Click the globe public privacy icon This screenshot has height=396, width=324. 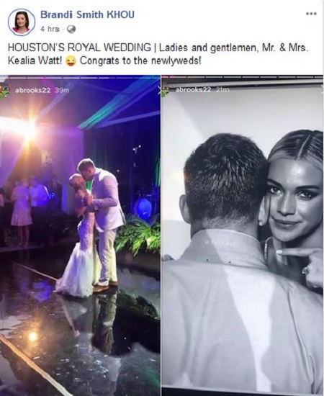click(x=71, y=30)
